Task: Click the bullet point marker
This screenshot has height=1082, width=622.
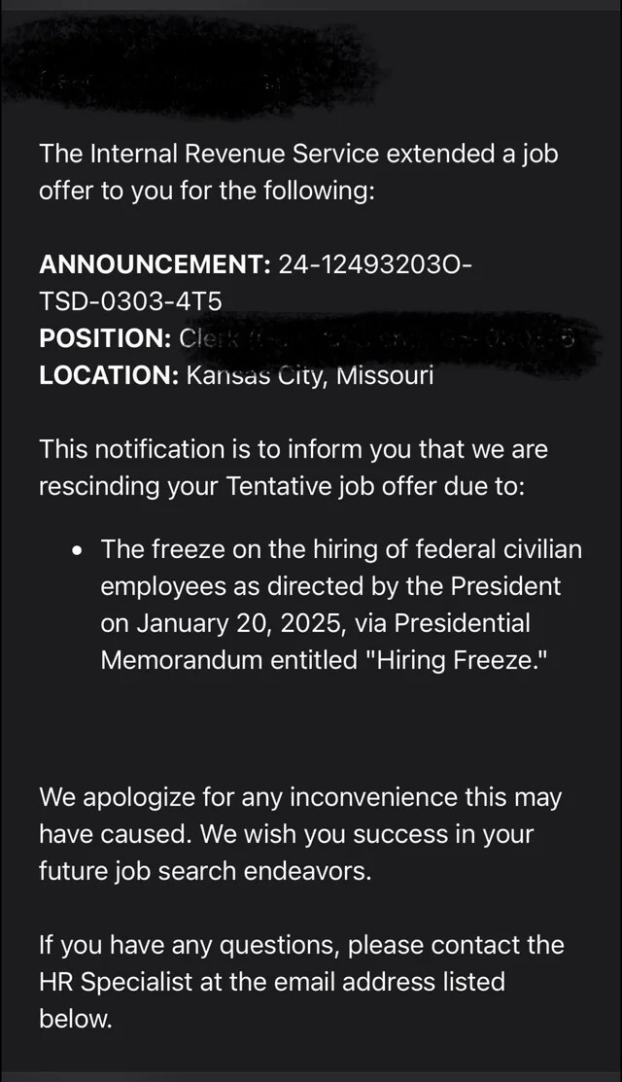Action: pos(77,551)
